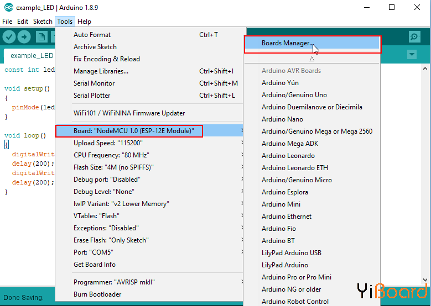Expand Programmer: AVRISP mkII submenu

tap(149, 282)
